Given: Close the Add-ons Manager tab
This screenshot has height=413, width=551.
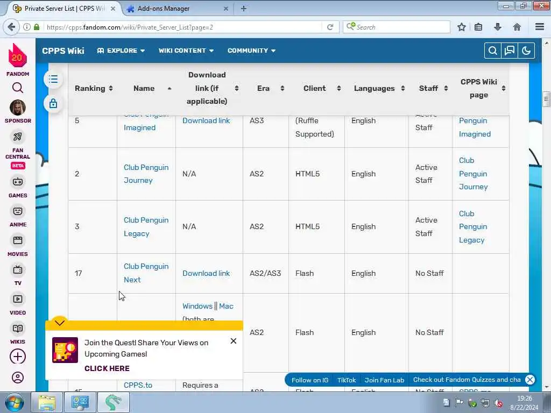Looking at the screenshot, I should pyautogui.click(x=226, y=9).
